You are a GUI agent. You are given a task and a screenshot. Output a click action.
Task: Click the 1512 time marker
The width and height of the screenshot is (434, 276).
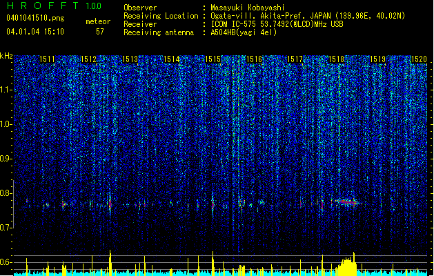(x=88, y=59)
